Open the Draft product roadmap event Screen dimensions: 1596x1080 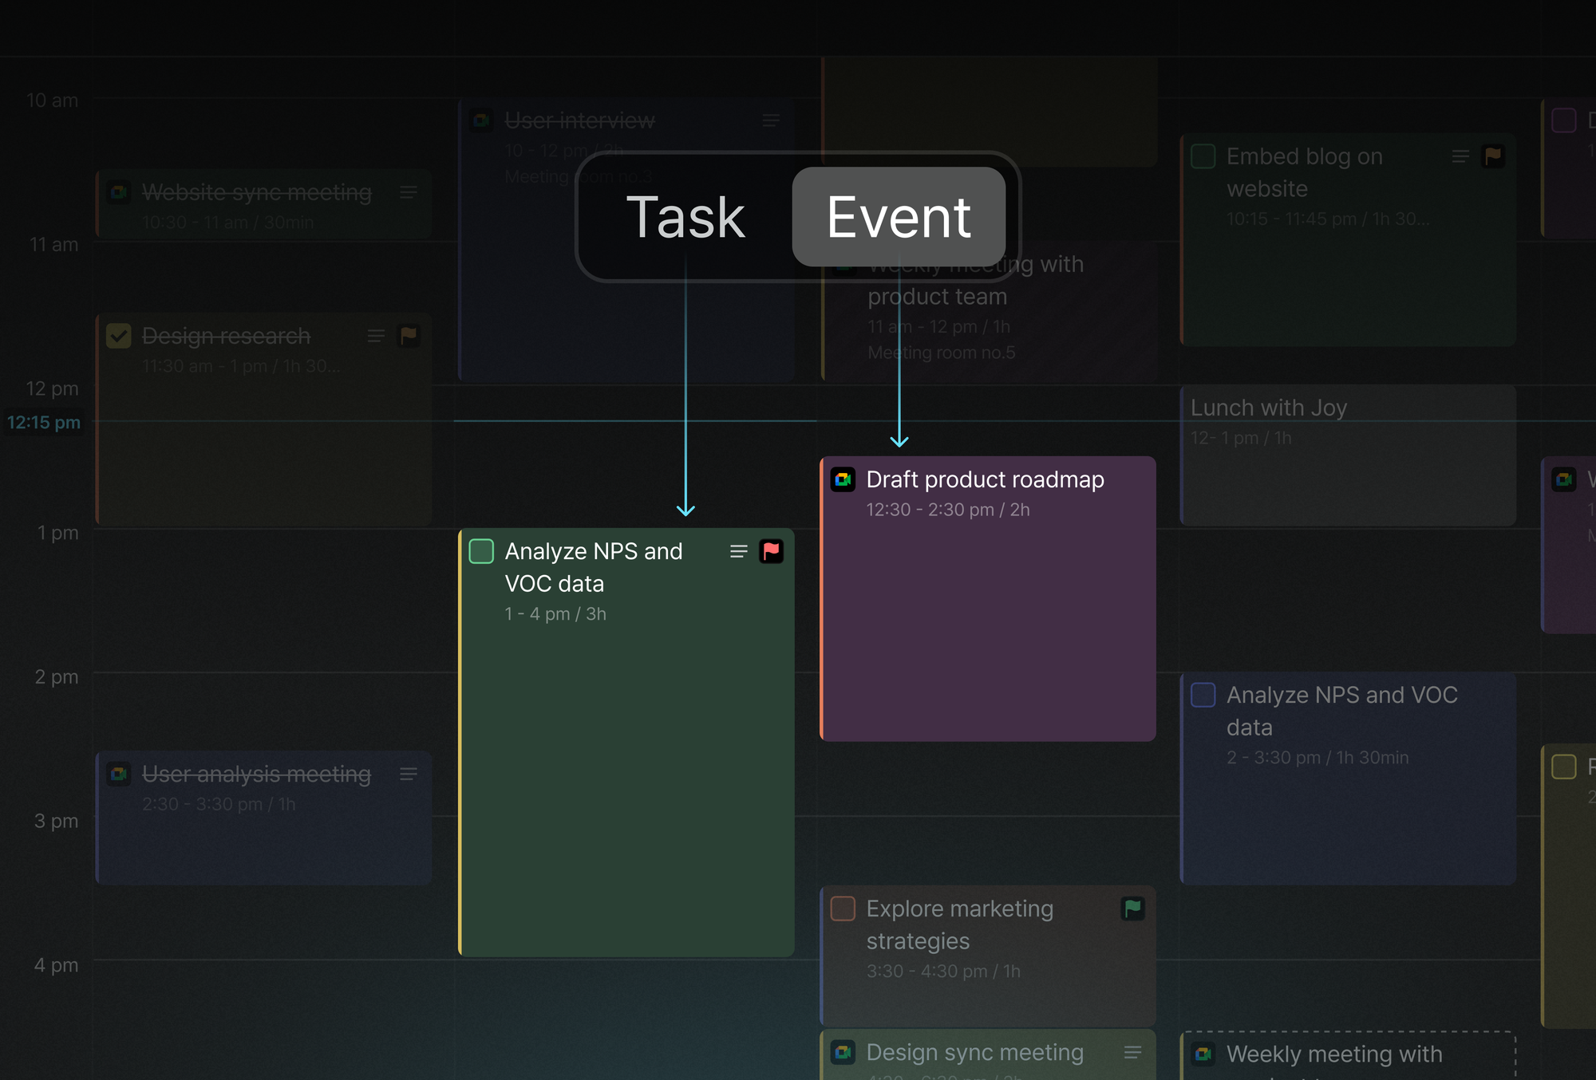[988, 598]
